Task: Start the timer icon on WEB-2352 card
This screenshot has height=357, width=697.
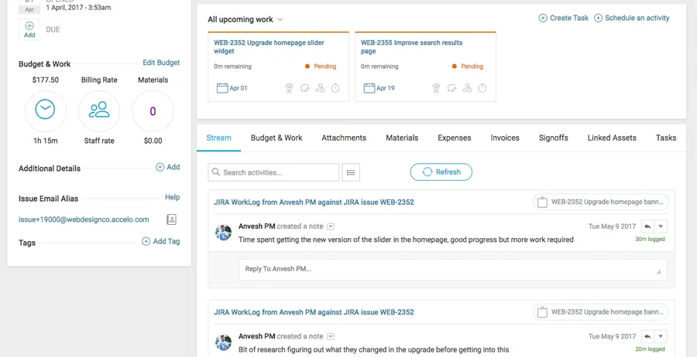Action: (x=335, y=88)
